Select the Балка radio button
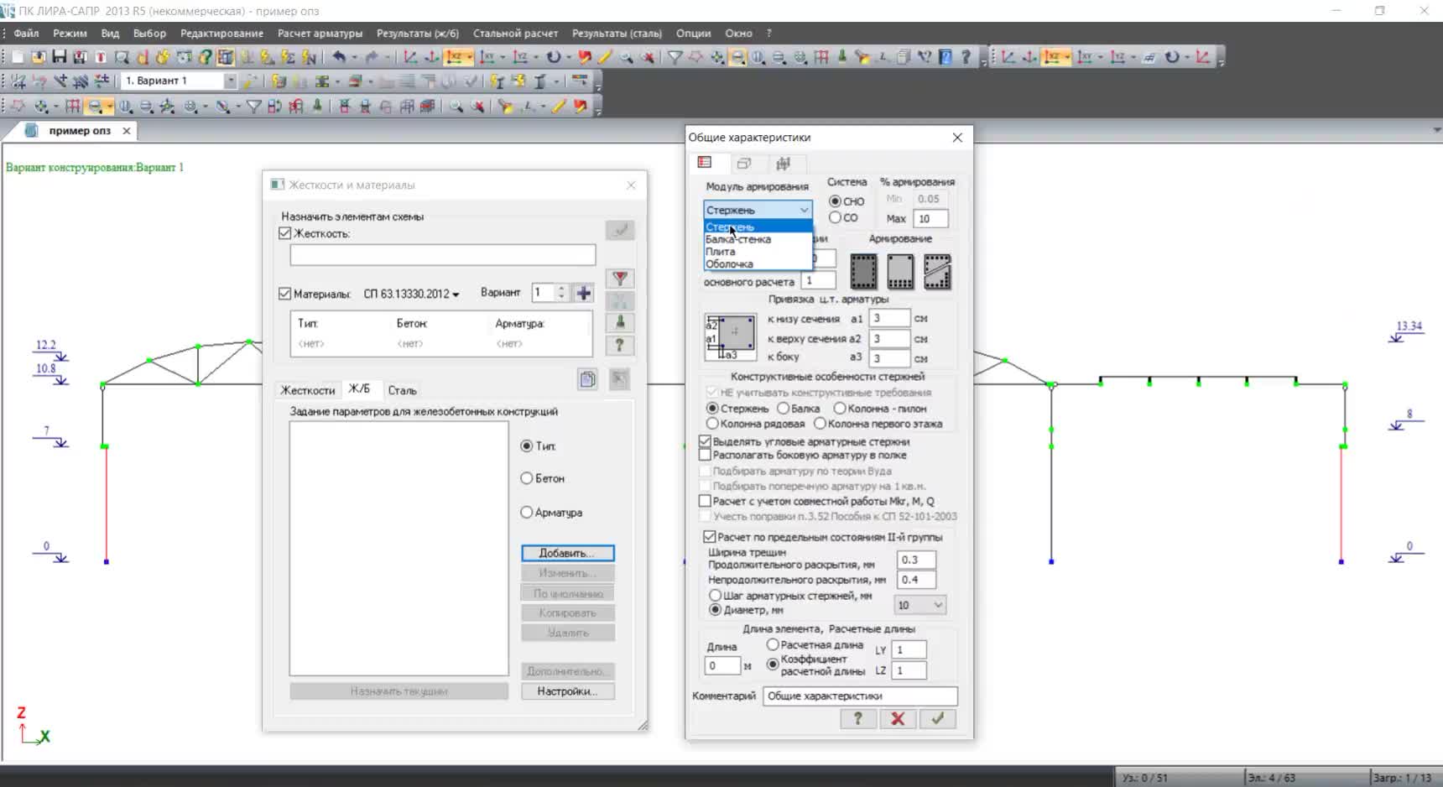The image size is (1443, 787). pos(783,409)
